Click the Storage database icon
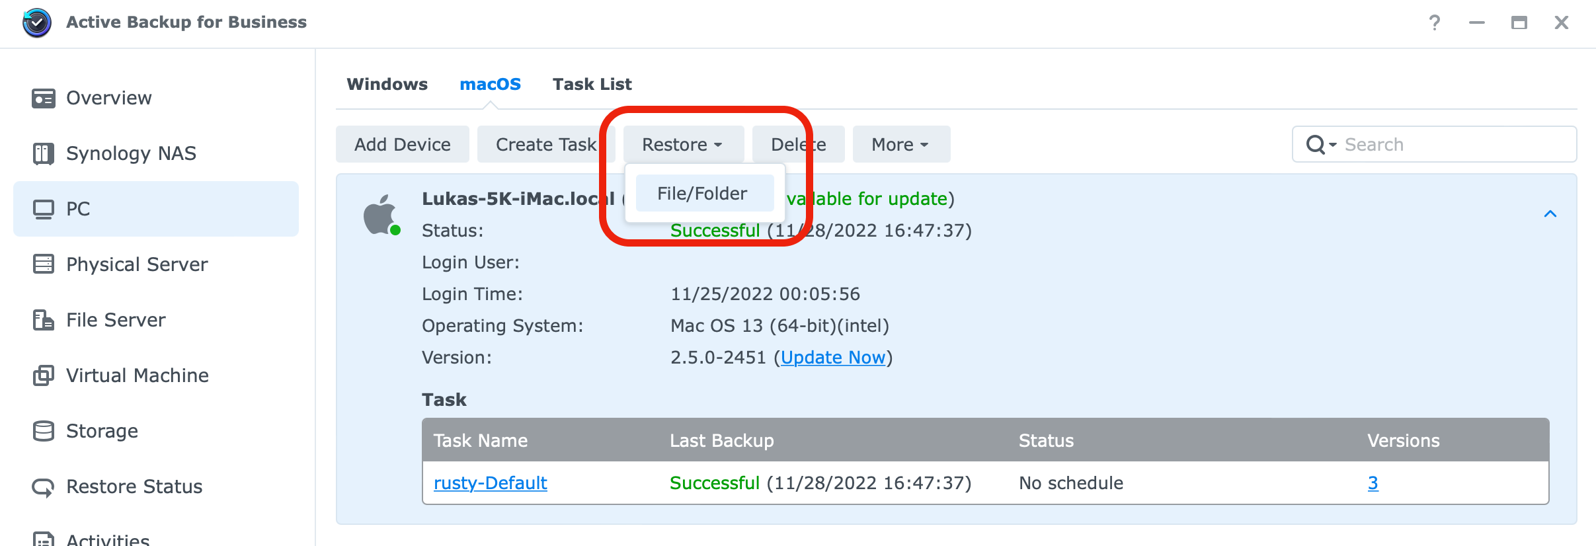Screen dimensions: 1596x546 pos(44,431)
